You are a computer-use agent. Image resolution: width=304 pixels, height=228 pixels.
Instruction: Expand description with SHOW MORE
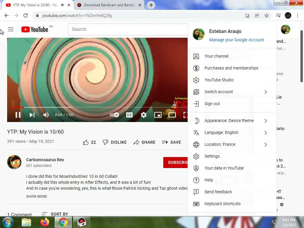pyautogui.click(x=37, y=197)
